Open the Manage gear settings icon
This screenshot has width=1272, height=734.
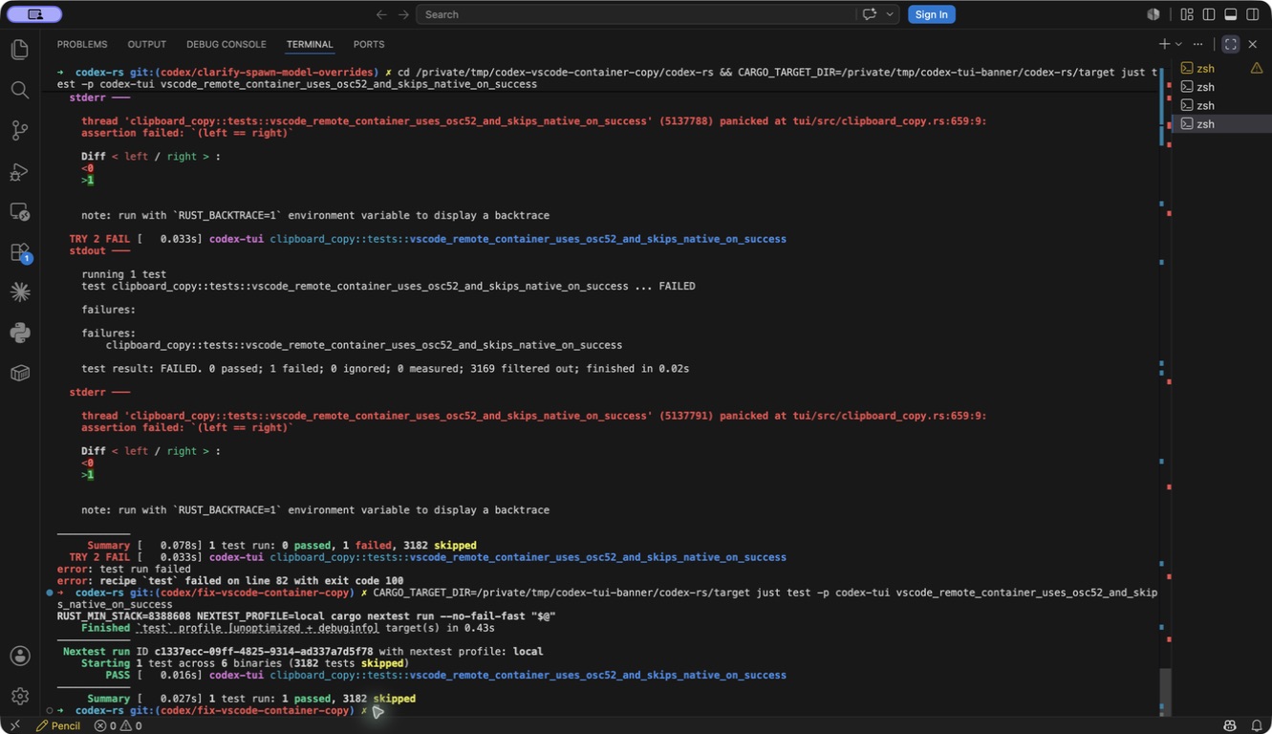(x=20, y=696)
